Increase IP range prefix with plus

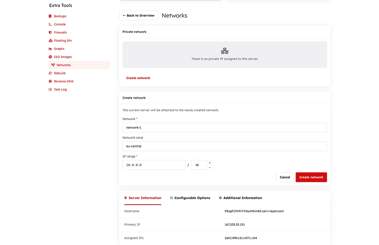click(x=210, y=163)
